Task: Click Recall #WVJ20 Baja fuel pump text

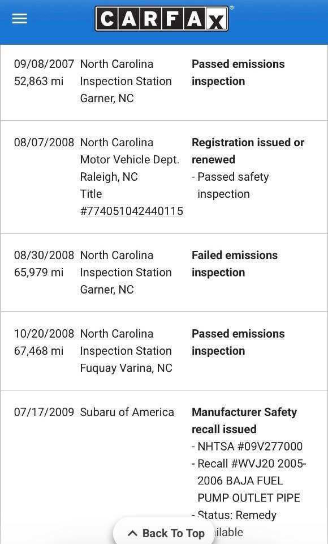Action: click(x=249, y=481)
